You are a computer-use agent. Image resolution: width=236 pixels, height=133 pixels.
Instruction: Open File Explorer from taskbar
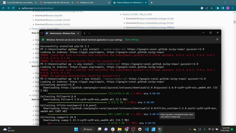click(x=119, y=129)
